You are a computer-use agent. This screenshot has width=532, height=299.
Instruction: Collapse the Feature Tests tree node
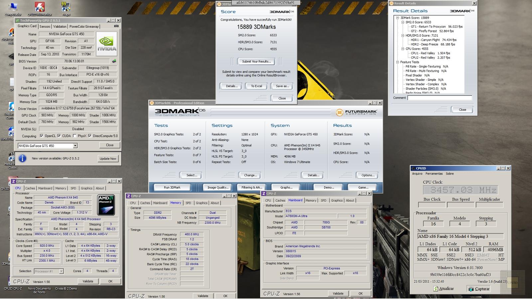point(398,62)
